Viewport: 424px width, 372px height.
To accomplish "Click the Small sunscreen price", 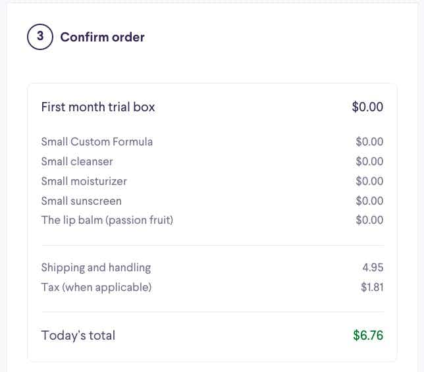I will (369, 201).
